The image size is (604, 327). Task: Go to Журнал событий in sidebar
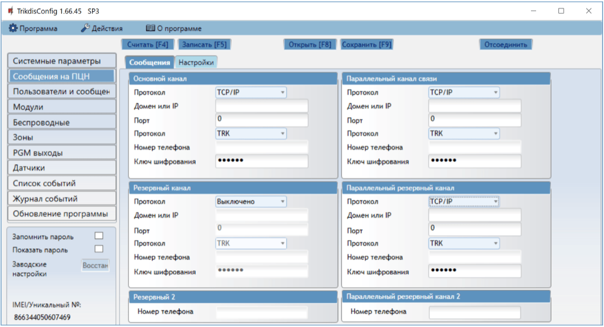[62, 199]
